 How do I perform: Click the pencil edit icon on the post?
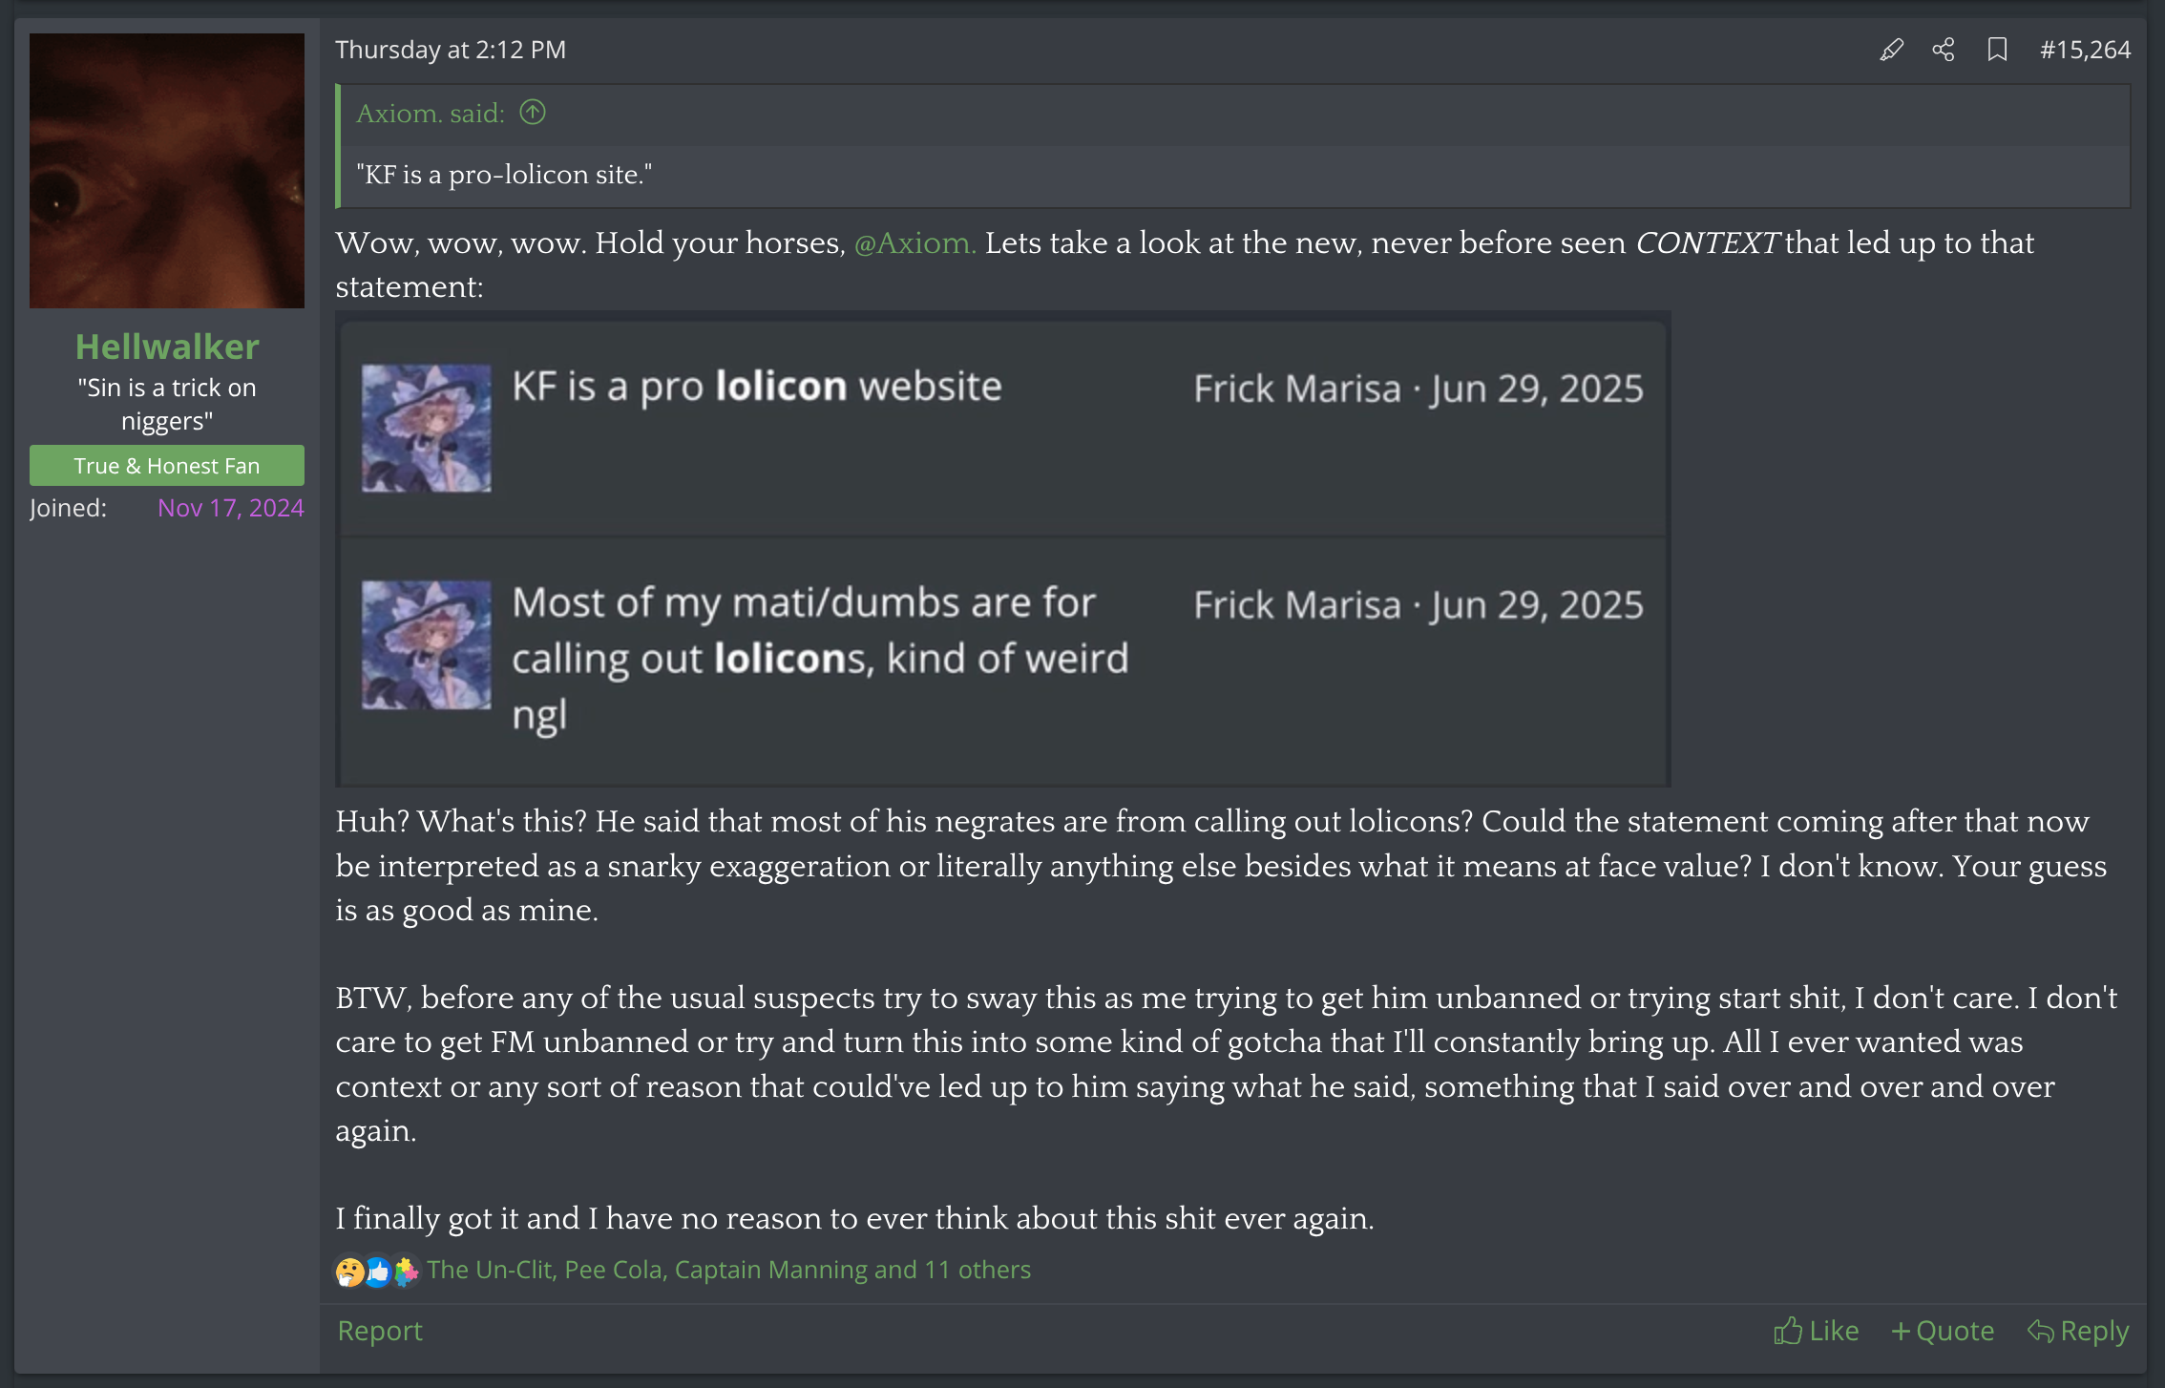(x=1891, y=50)
